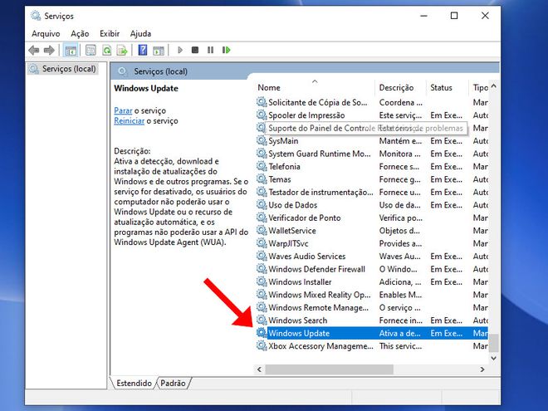Click the Back arrow in toolbar
Image resolution: width=548 pixels, height=411 pixels.
tap(34, 51)
